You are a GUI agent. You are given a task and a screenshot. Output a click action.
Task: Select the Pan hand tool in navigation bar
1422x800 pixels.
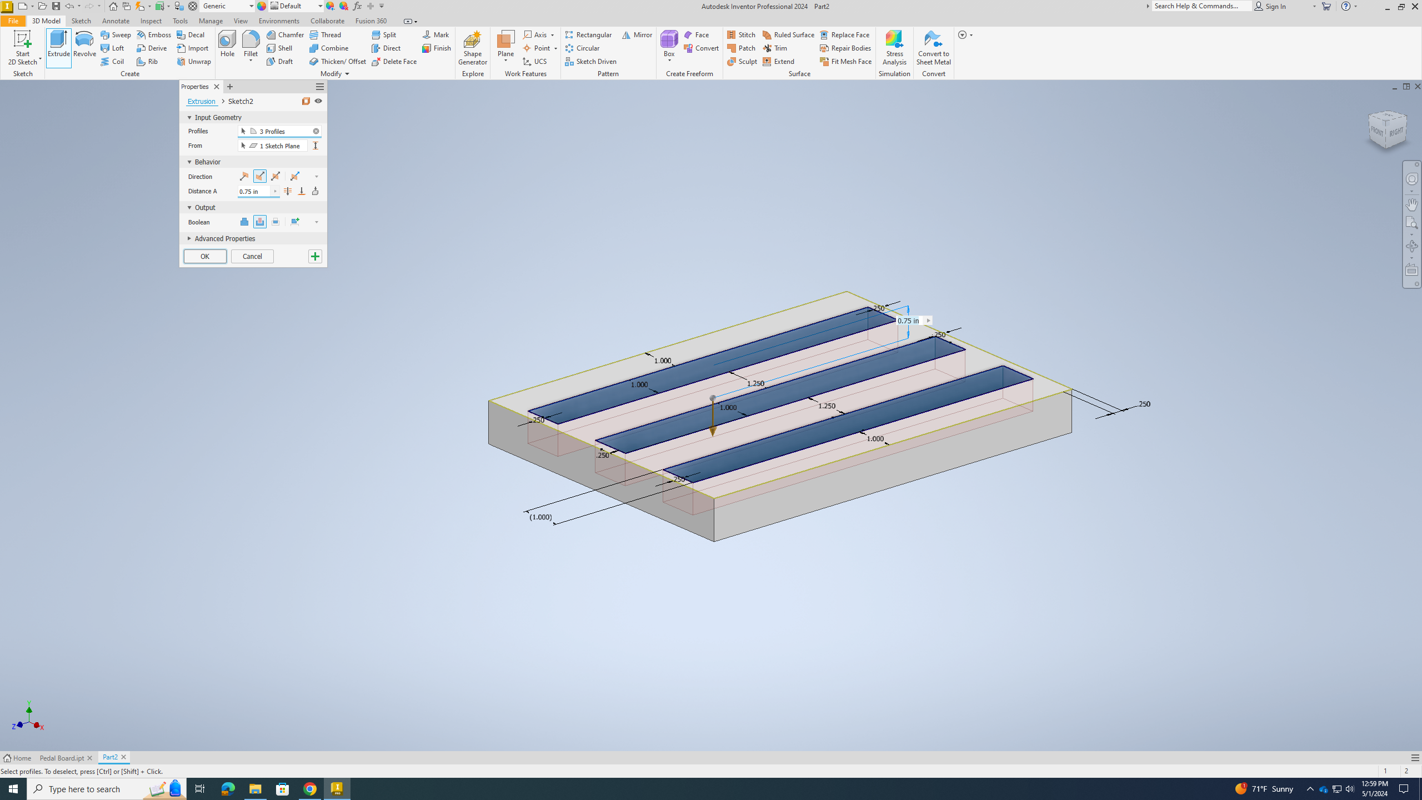(x=1411, y=204)
